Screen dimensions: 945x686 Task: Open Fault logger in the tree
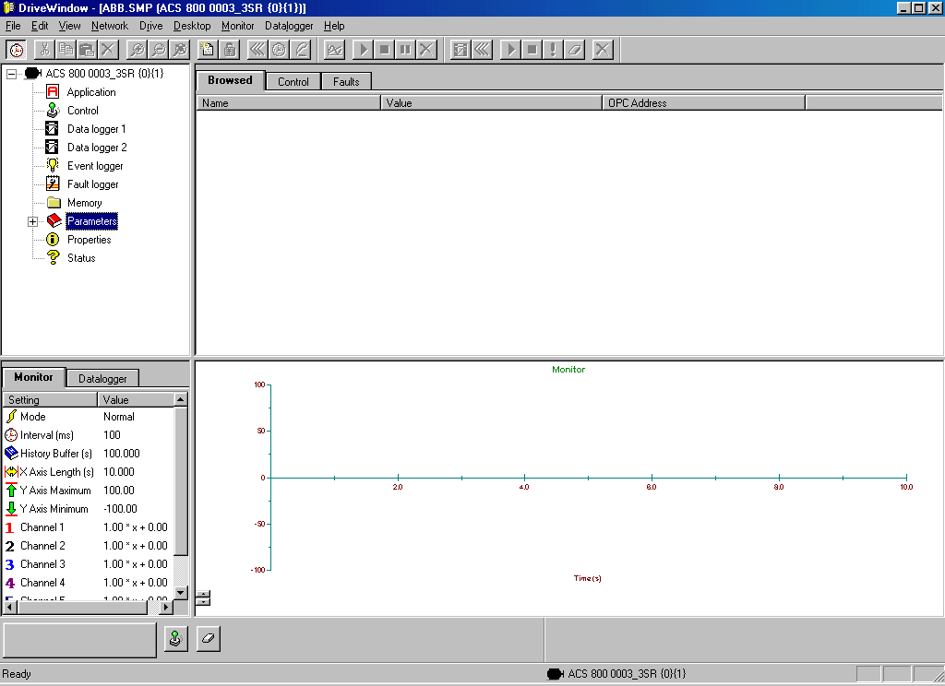93,184
